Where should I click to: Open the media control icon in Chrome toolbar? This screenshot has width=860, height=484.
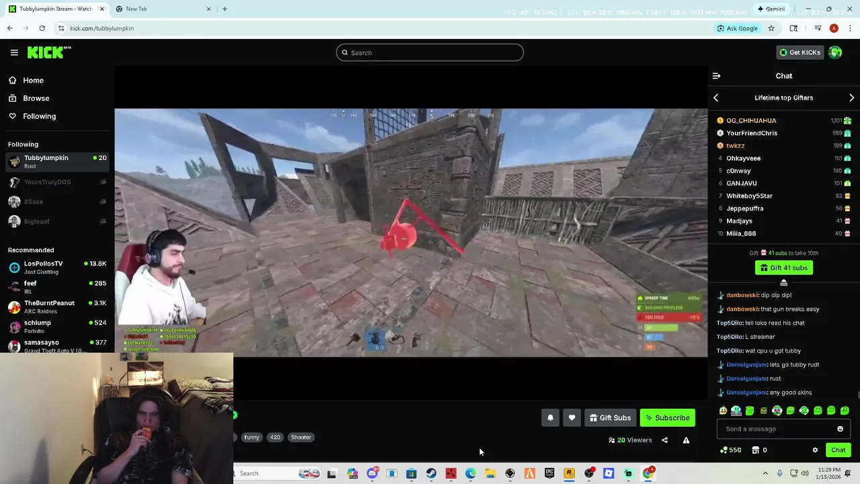click(x=818, y=28)
